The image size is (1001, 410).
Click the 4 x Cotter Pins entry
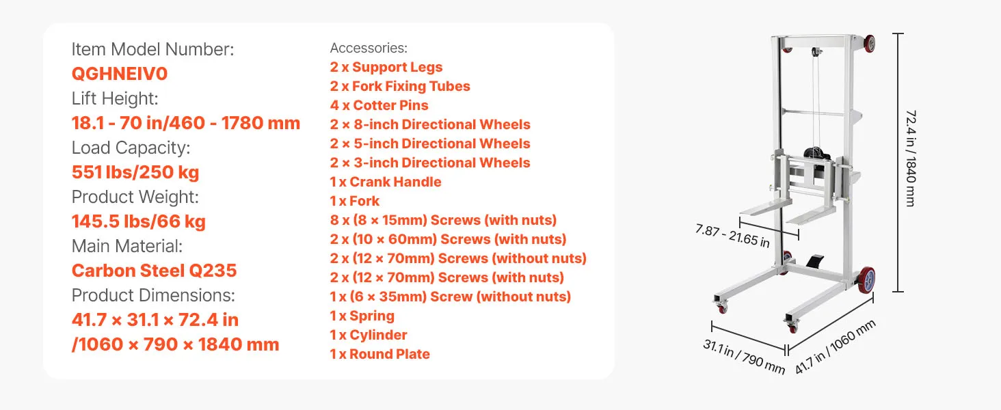pyautogui.click(x=379, y=105)
